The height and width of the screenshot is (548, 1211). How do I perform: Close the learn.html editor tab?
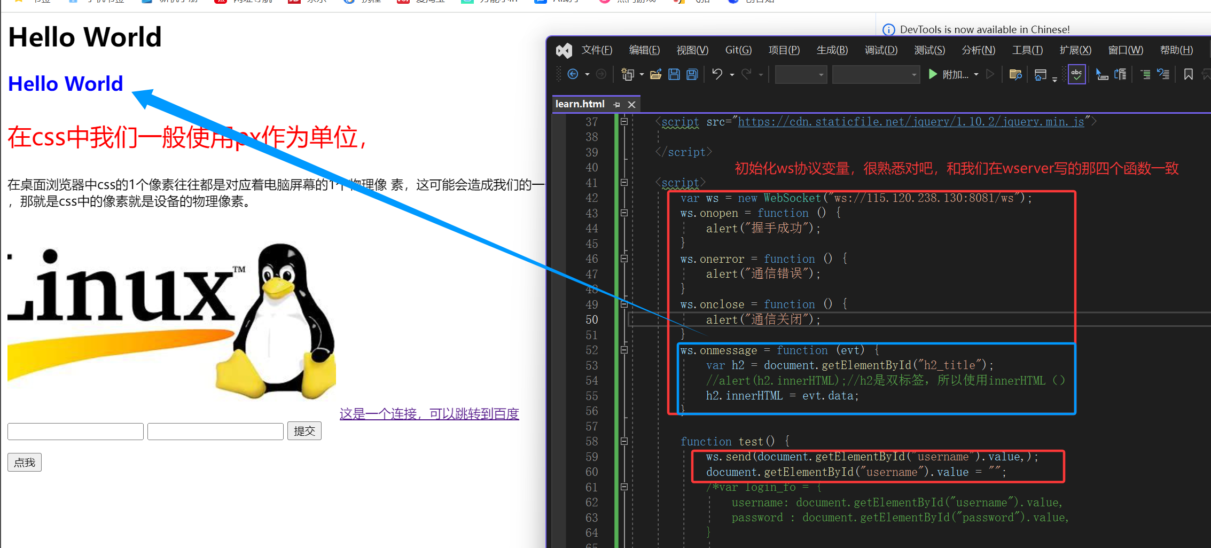click(631, 105)
